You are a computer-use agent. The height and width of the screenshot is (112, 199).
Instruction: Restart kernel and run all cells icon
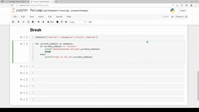point(66,22)
